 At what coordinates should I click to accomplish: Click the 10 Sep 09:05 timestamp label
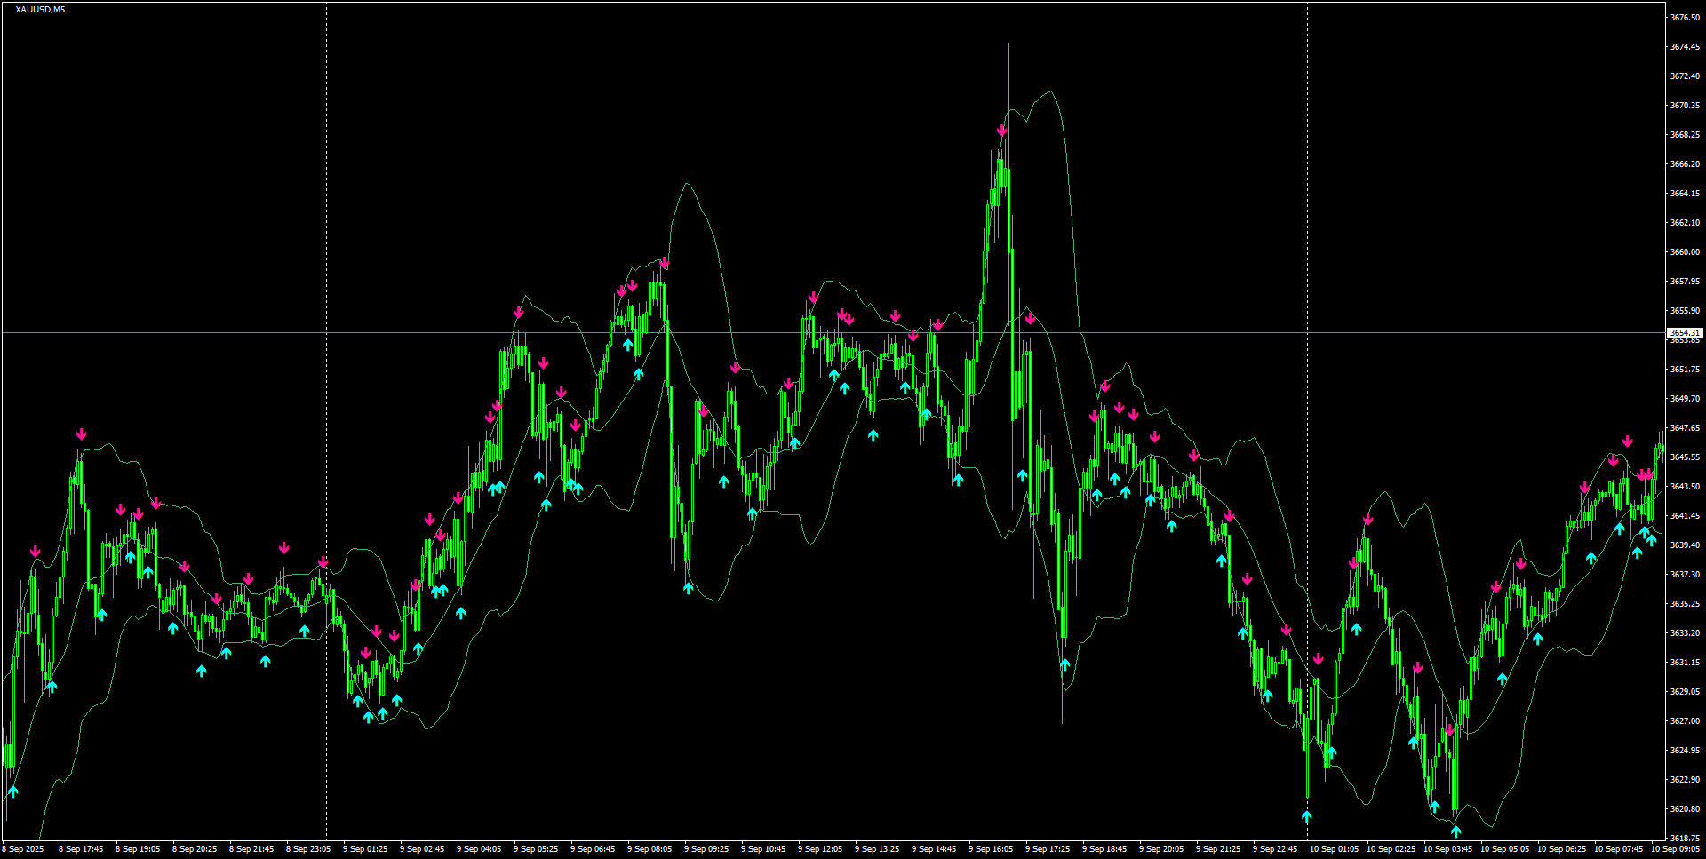[1677, 848]
